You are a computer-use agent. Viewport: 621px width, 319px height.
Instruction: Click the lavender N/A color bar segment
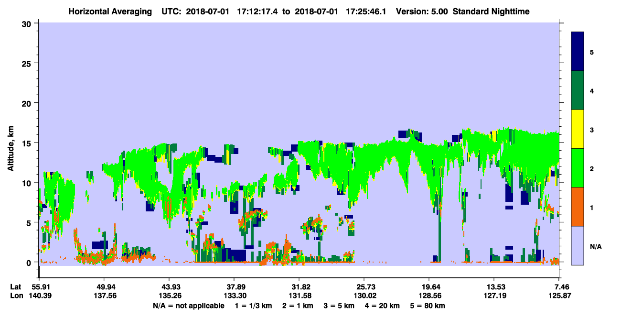pyautogui.click(x=578, y=245)
